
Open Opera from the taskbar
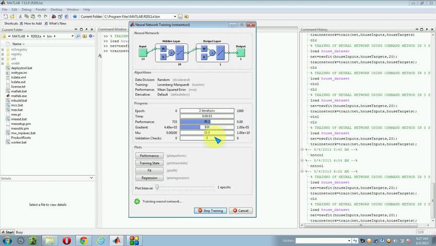tap(67, 240)
